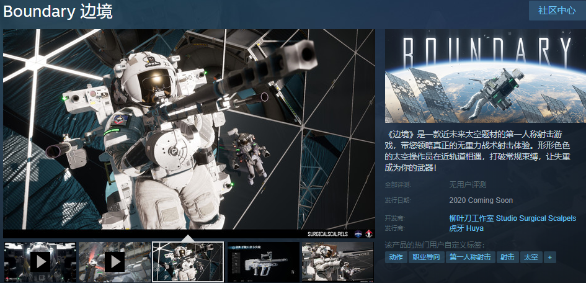The height and width of the screenshot is (283, 586).
Task: Click the 太空 tag
Action: coord(531,257)
